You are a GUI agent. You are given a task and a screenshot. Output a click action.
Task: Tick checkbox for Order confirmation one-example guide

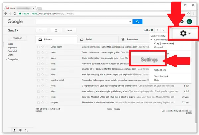tap(38, 52)
